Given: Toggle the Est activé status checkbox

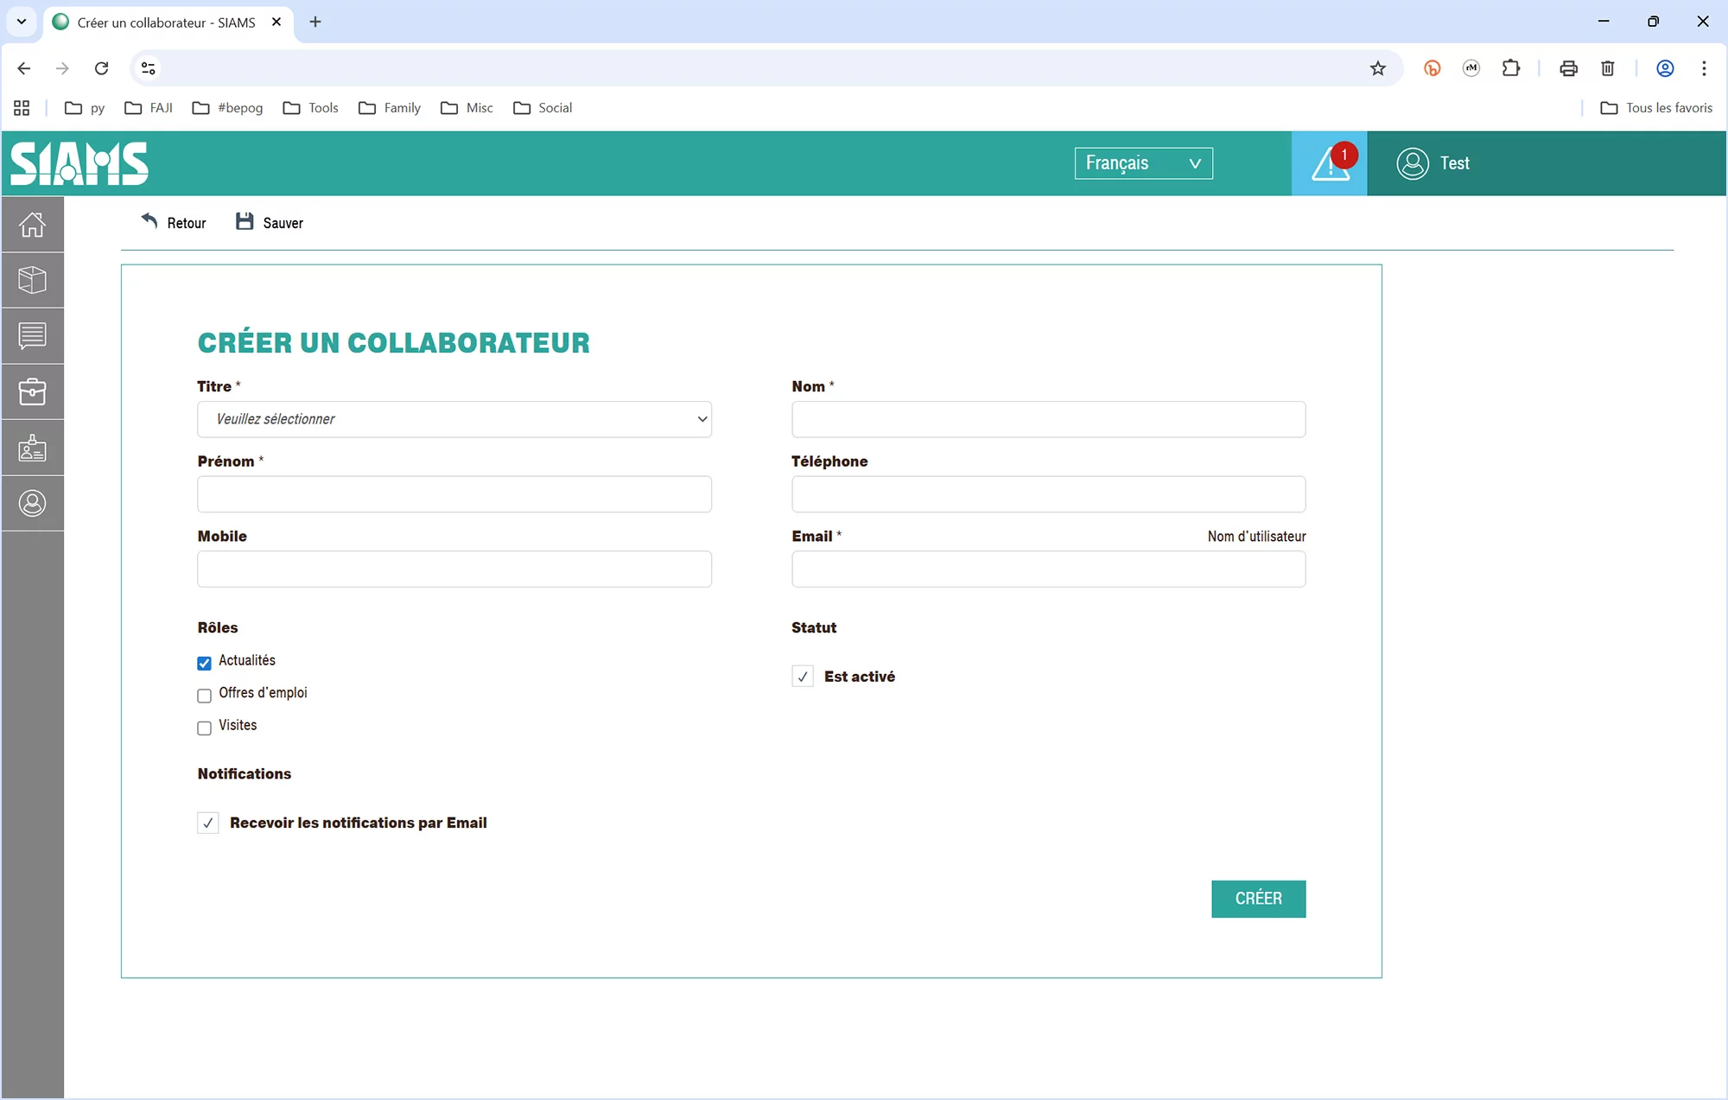Looking at the screenshot, I should (x=803, y=677).
